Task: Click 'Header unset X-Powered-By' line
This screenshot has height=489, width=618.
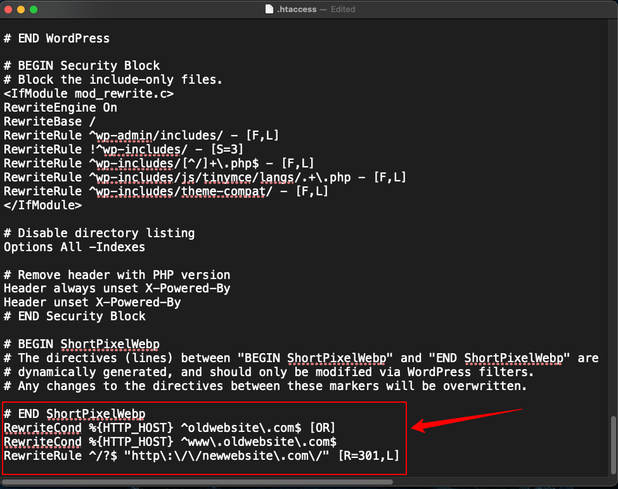Action: click(x=93, y=302)
